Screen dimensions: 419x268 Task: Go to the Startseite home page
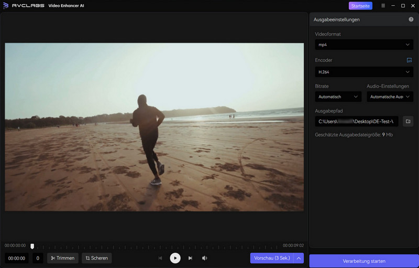(x=360, y=6)
